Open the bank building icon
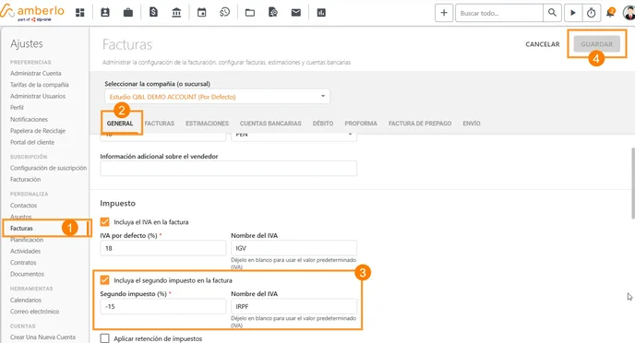Image resolution: width=635 pixels, height=343 pixels. 176,13
